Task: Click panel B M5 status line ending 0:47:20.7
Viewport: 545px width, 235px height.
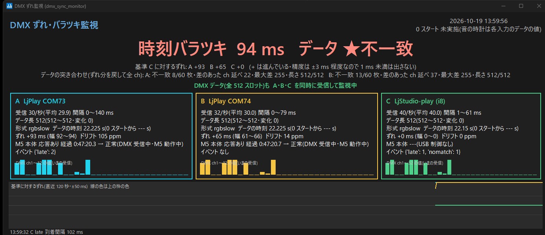Action: coord(285,144)
